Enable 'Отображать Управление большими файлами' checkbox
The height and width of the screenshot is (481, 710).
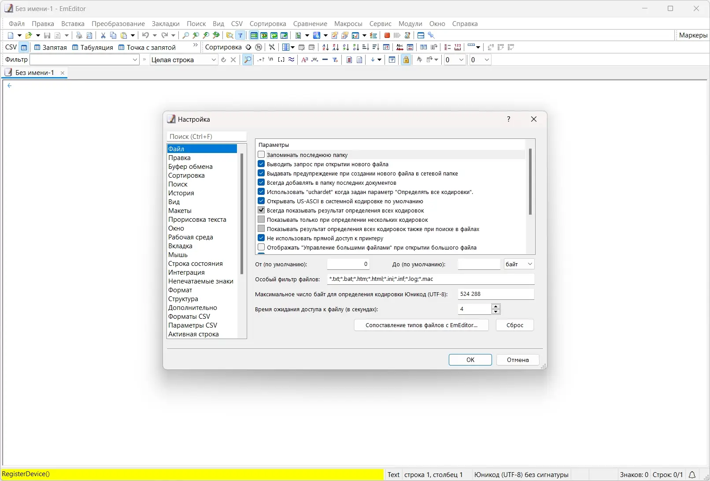click(261, 247)
